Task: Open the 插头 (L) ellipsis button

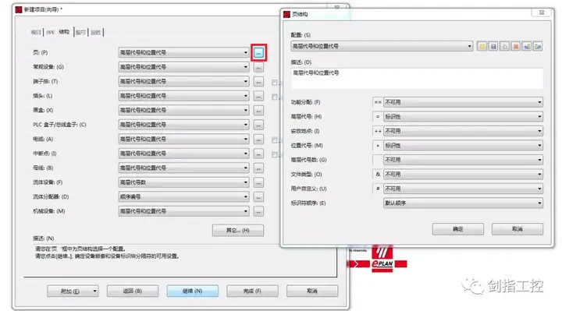Action: click(x=258, y=96)
